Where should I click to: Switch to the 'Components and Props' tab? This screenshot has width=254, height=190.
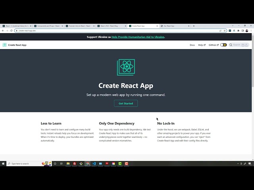48,26
